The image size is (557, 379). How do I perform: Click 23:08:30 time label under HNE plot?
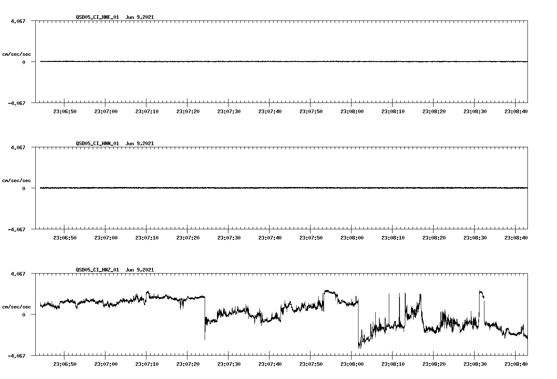tap(475, 112)
